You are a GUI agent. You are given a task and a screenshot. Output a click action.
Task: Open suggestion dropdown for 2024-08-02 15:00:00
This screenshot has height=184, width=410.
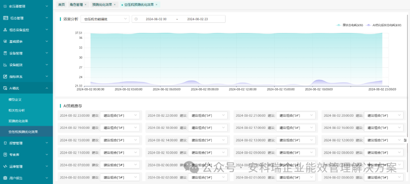(120, 140)
